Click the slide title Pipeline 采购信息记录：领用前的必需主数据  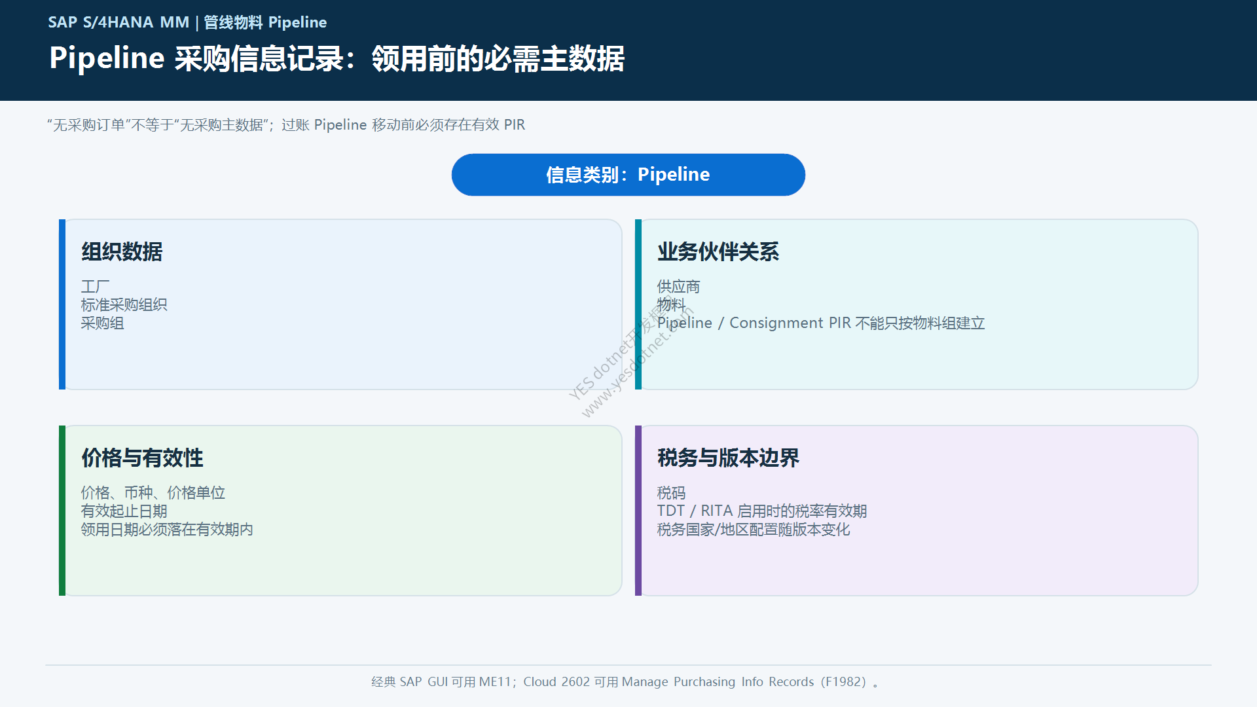click(337, 58)
